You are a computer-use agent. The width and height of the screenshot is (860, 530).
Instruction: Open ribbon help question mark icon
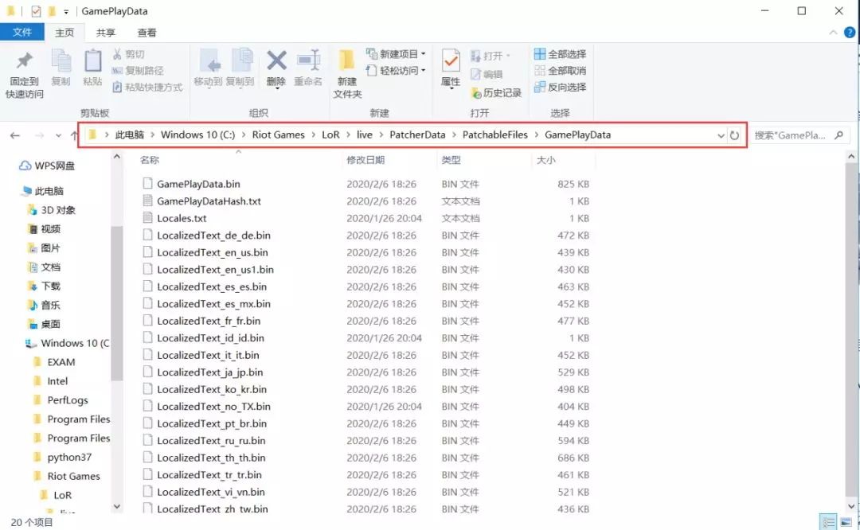[848, 33]
